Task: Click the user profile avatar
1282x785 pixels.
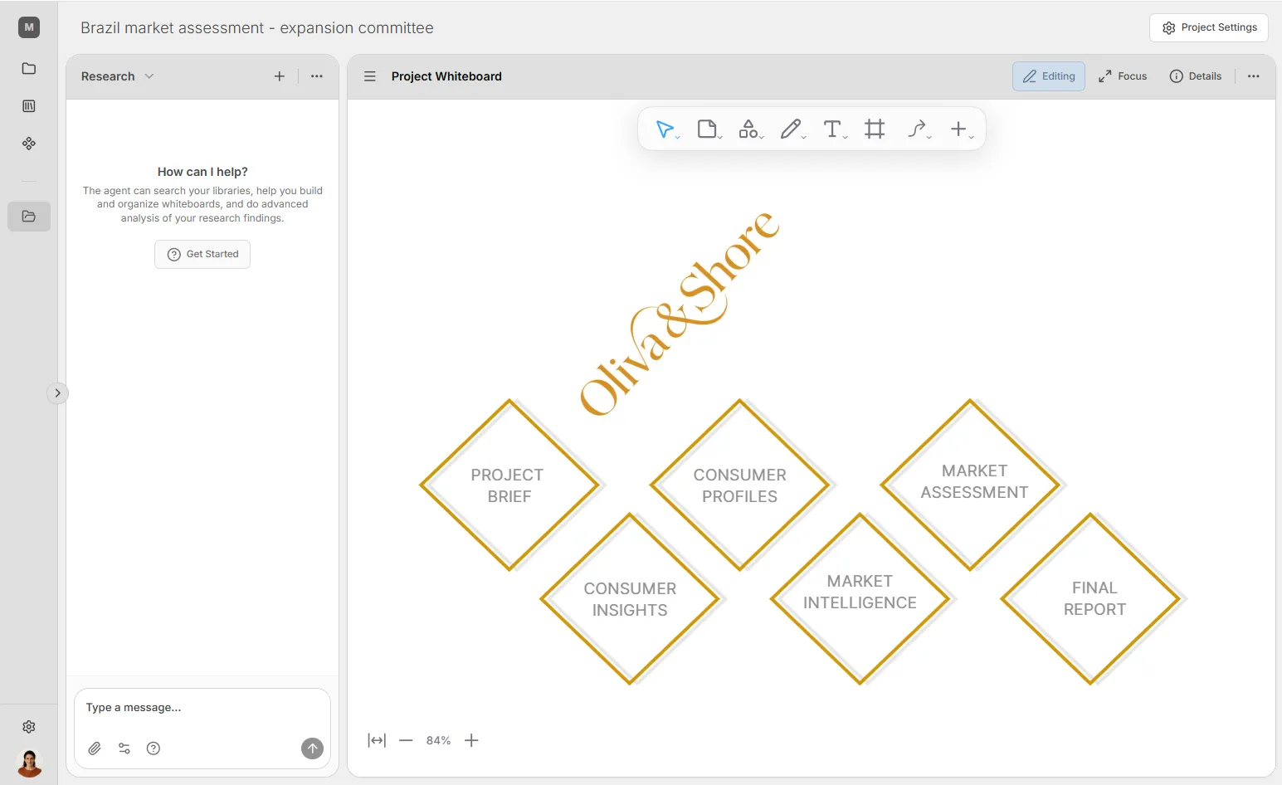Action: pos(29,763)
